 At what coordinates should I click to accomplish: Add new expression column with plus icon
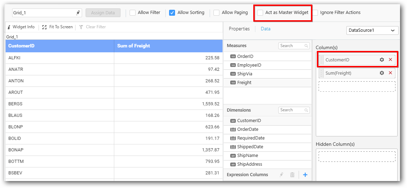(x=305, y=175)
